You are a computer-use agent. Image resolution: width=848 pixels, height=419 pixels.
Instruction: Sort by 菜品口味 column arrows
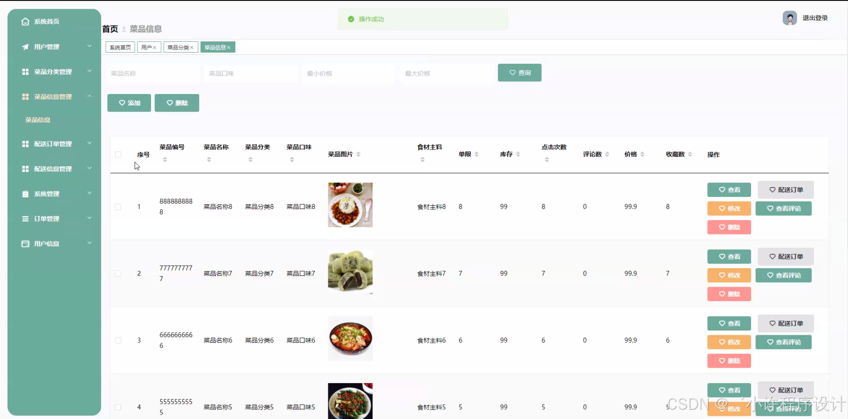tap(292, 160)
